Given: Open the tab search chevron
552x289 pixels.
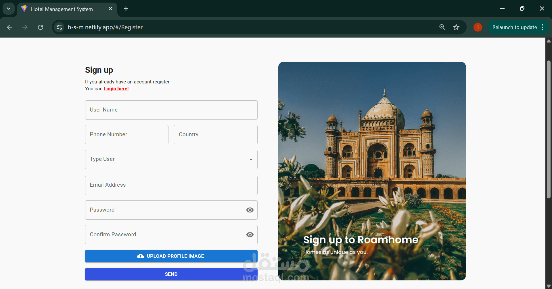Looking at the screenshot, I should tap(9, 9).
